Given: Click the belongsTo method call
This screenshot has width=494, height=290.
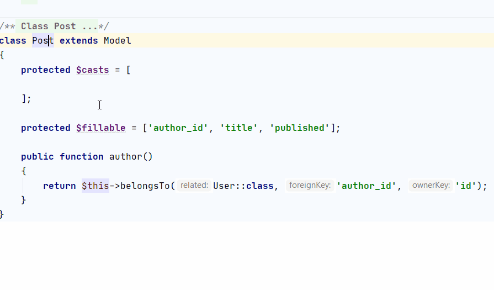Looking at the screenshot, I should pyautogui.click(x=145, y=186).
